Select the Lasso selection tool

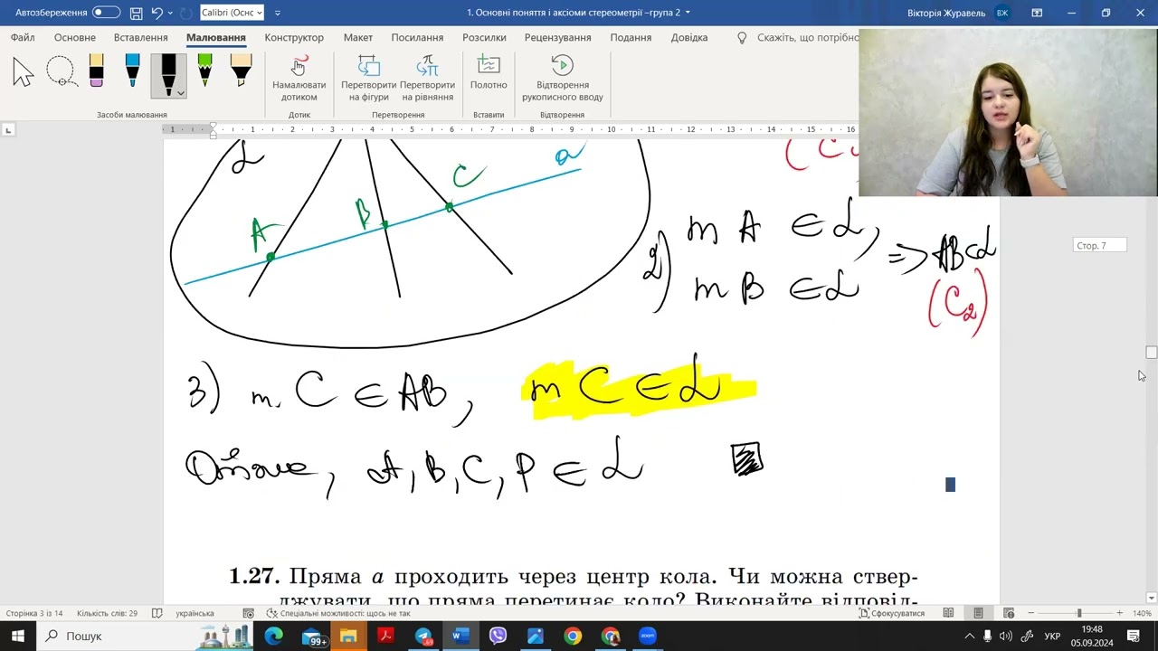tap(61, 71)
